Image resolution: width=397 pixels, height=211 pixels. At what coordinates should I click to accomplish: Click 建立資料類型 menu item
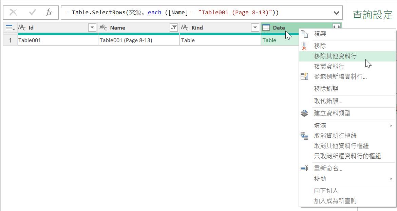pos(332,113)
